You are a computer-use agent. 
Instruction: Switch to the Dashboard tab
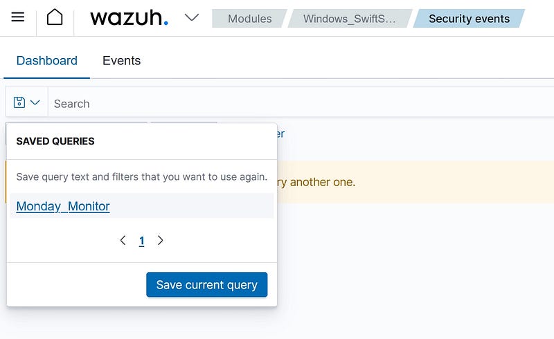click(47, 61)
